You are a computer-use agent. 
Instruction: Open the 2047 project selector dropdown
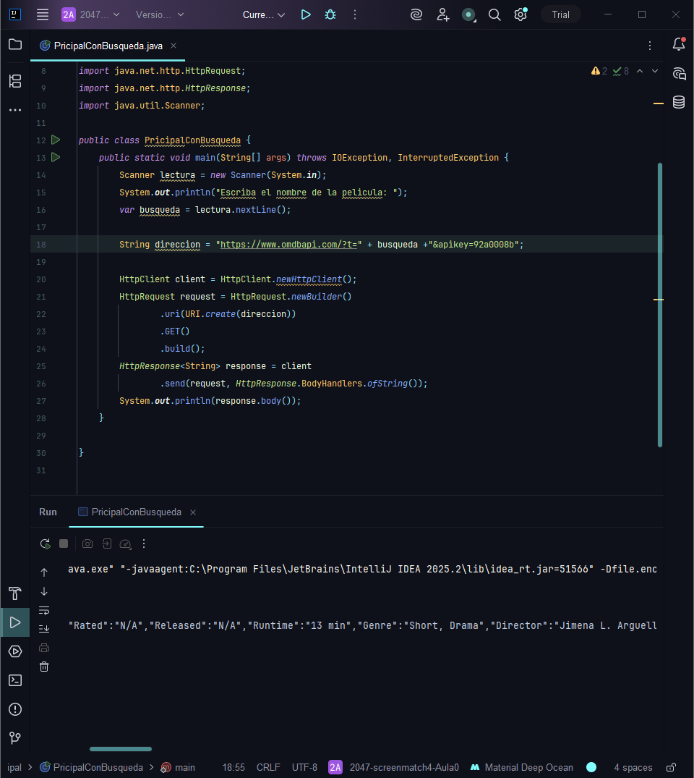(91, 14)
